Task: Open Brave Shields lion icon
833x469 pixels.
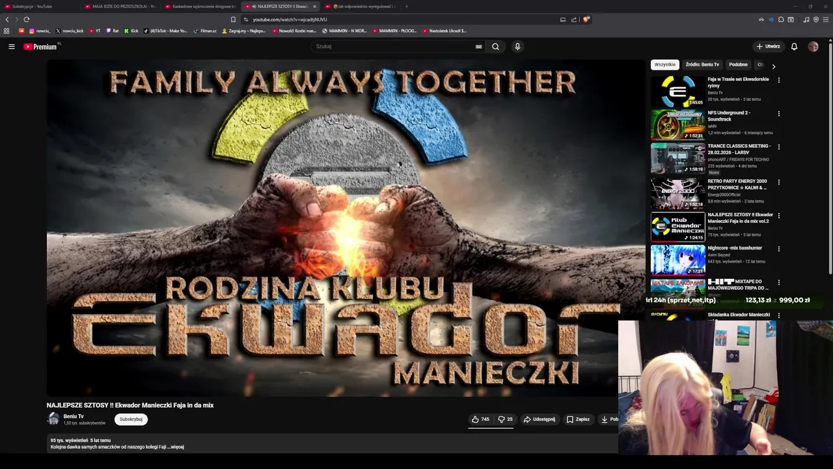Action: (x=586, y=20)
